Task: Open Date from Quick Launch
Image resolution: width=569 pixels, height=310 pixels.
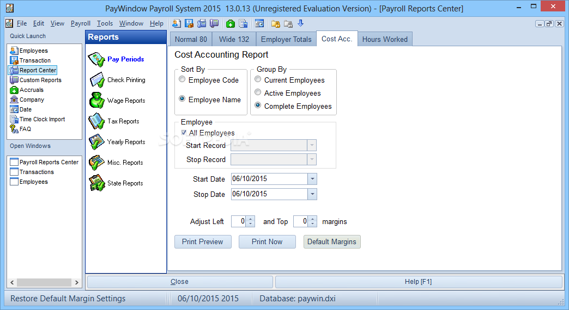Action: click(x=21, y=109)
